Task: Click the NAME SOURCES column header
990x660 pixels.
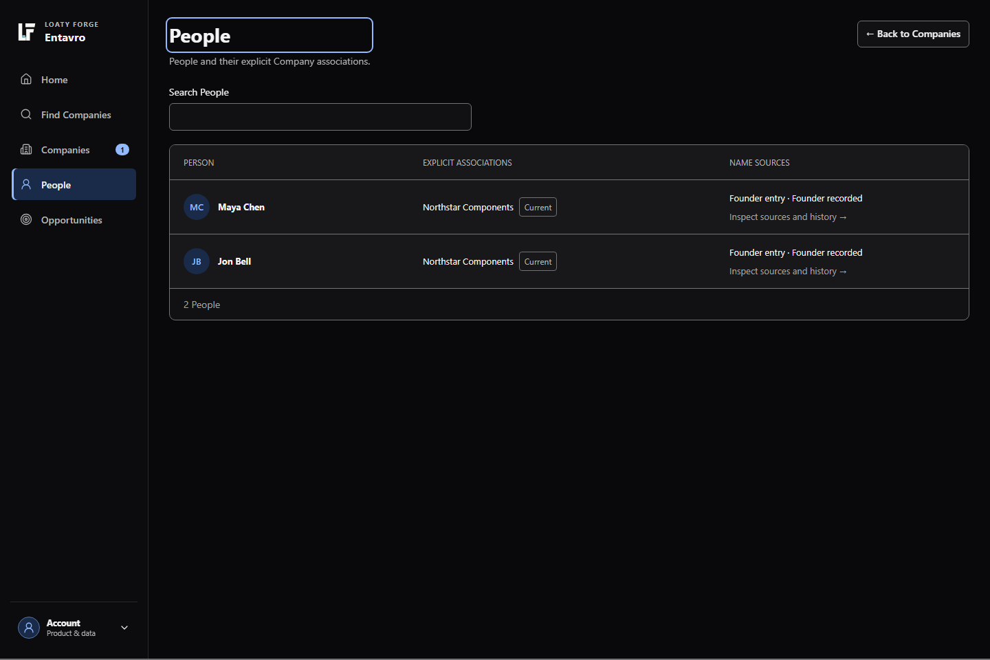Action: pyautogui.click(x=760, y=163)
